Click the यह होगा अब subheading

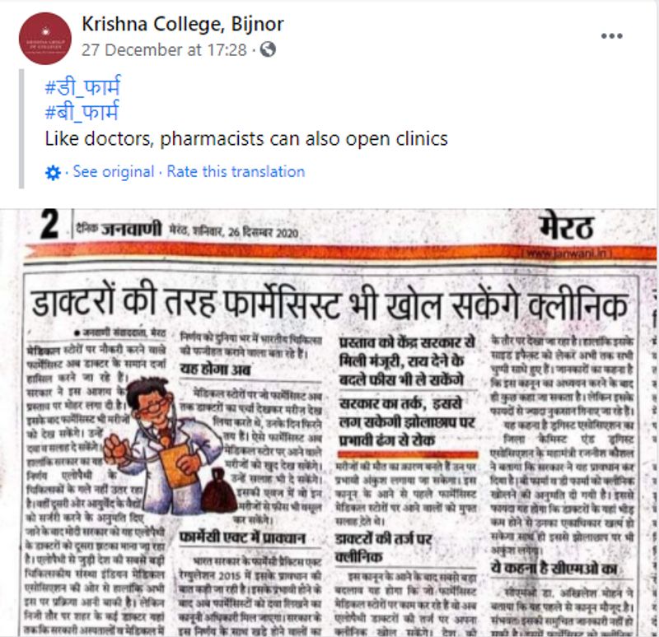215,370
